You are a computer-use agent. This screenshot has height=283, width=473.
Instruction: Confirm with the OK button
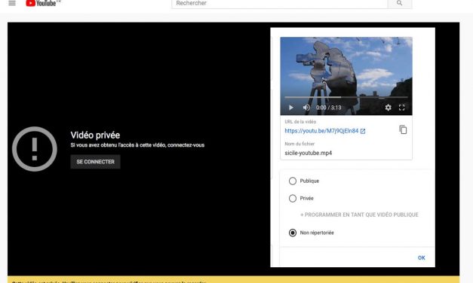(422, 257)
